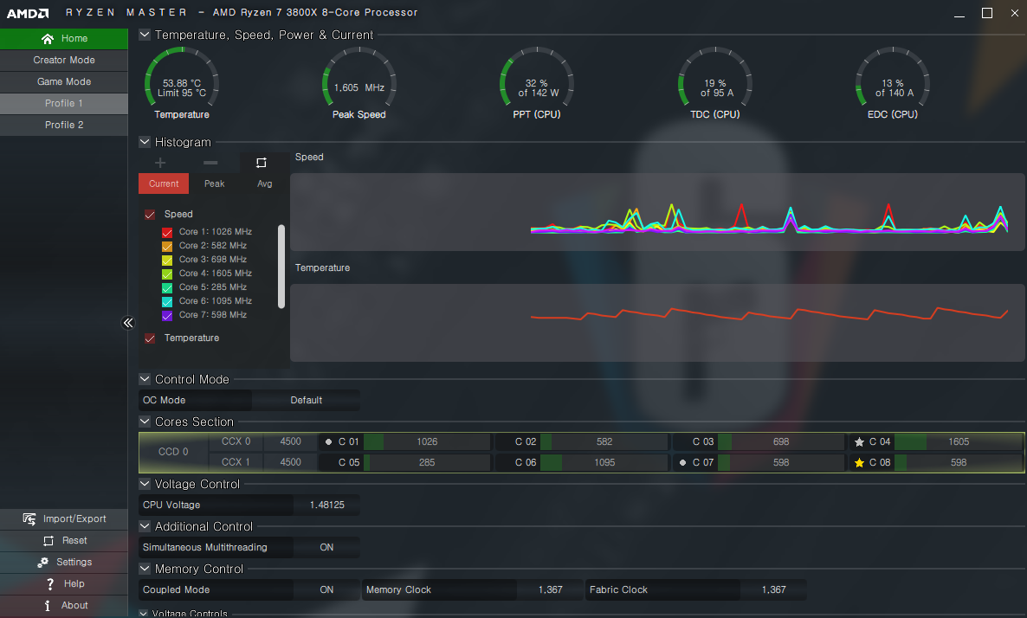Click the Reset icon in sidebar
This screenshot has height=618, width=1027.
point(48,541)
